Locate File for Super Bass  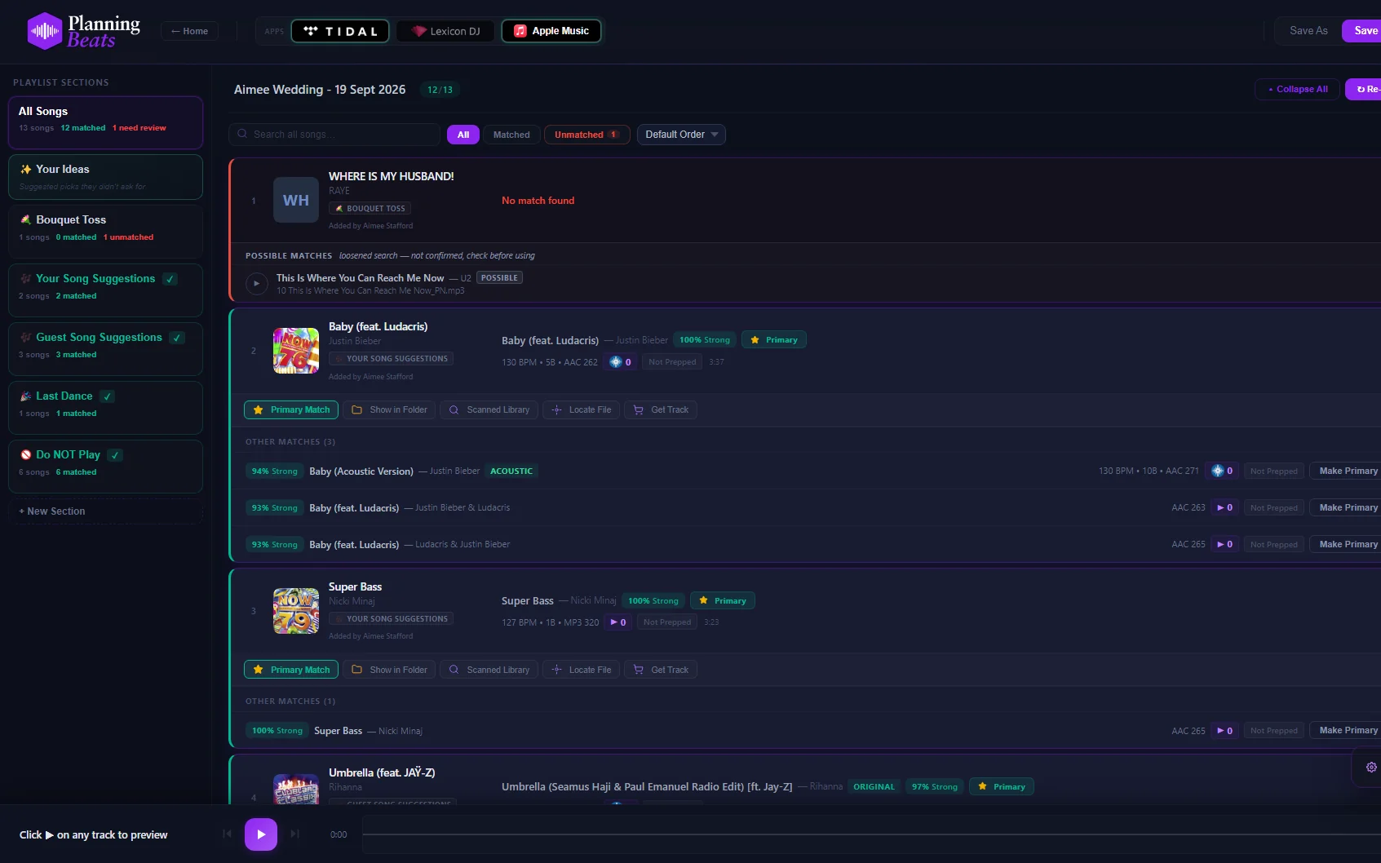click(x=581, y=670)
